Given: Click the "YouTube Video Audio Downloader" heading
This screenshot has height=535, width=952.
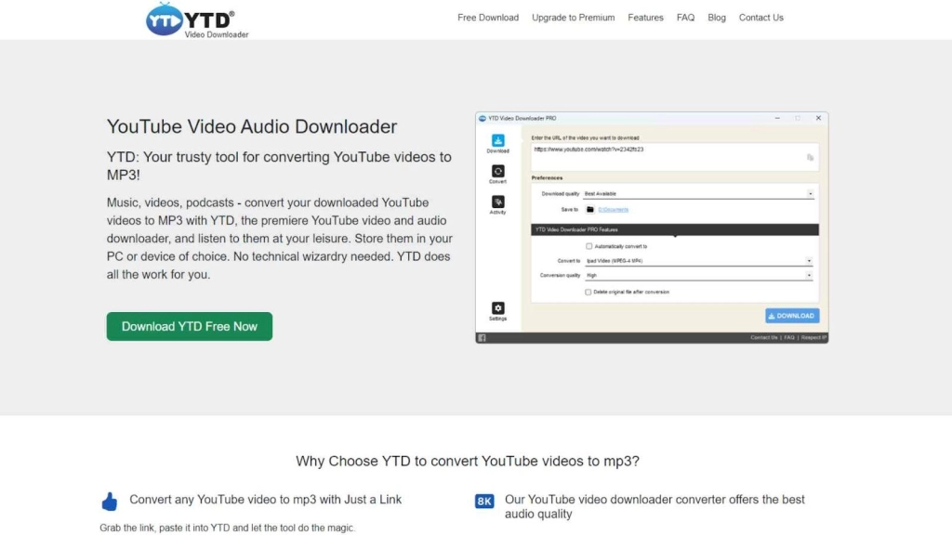Looking at the screenshot, I should click(252, 126).
